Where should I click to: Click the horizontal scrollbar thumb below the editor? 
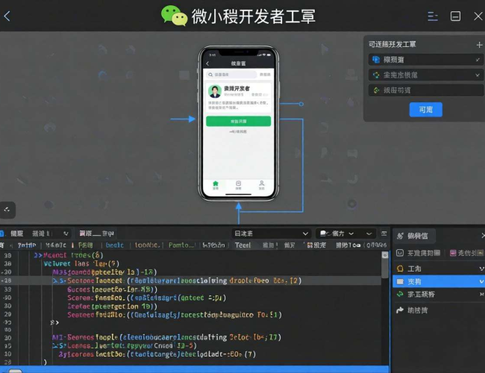pyautogui.click(x=15, y=371)
